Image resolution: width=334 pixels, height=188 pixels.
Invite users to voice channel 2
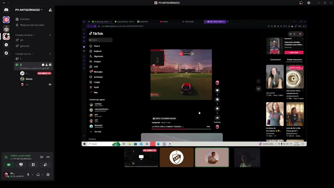tap(46, 65)
